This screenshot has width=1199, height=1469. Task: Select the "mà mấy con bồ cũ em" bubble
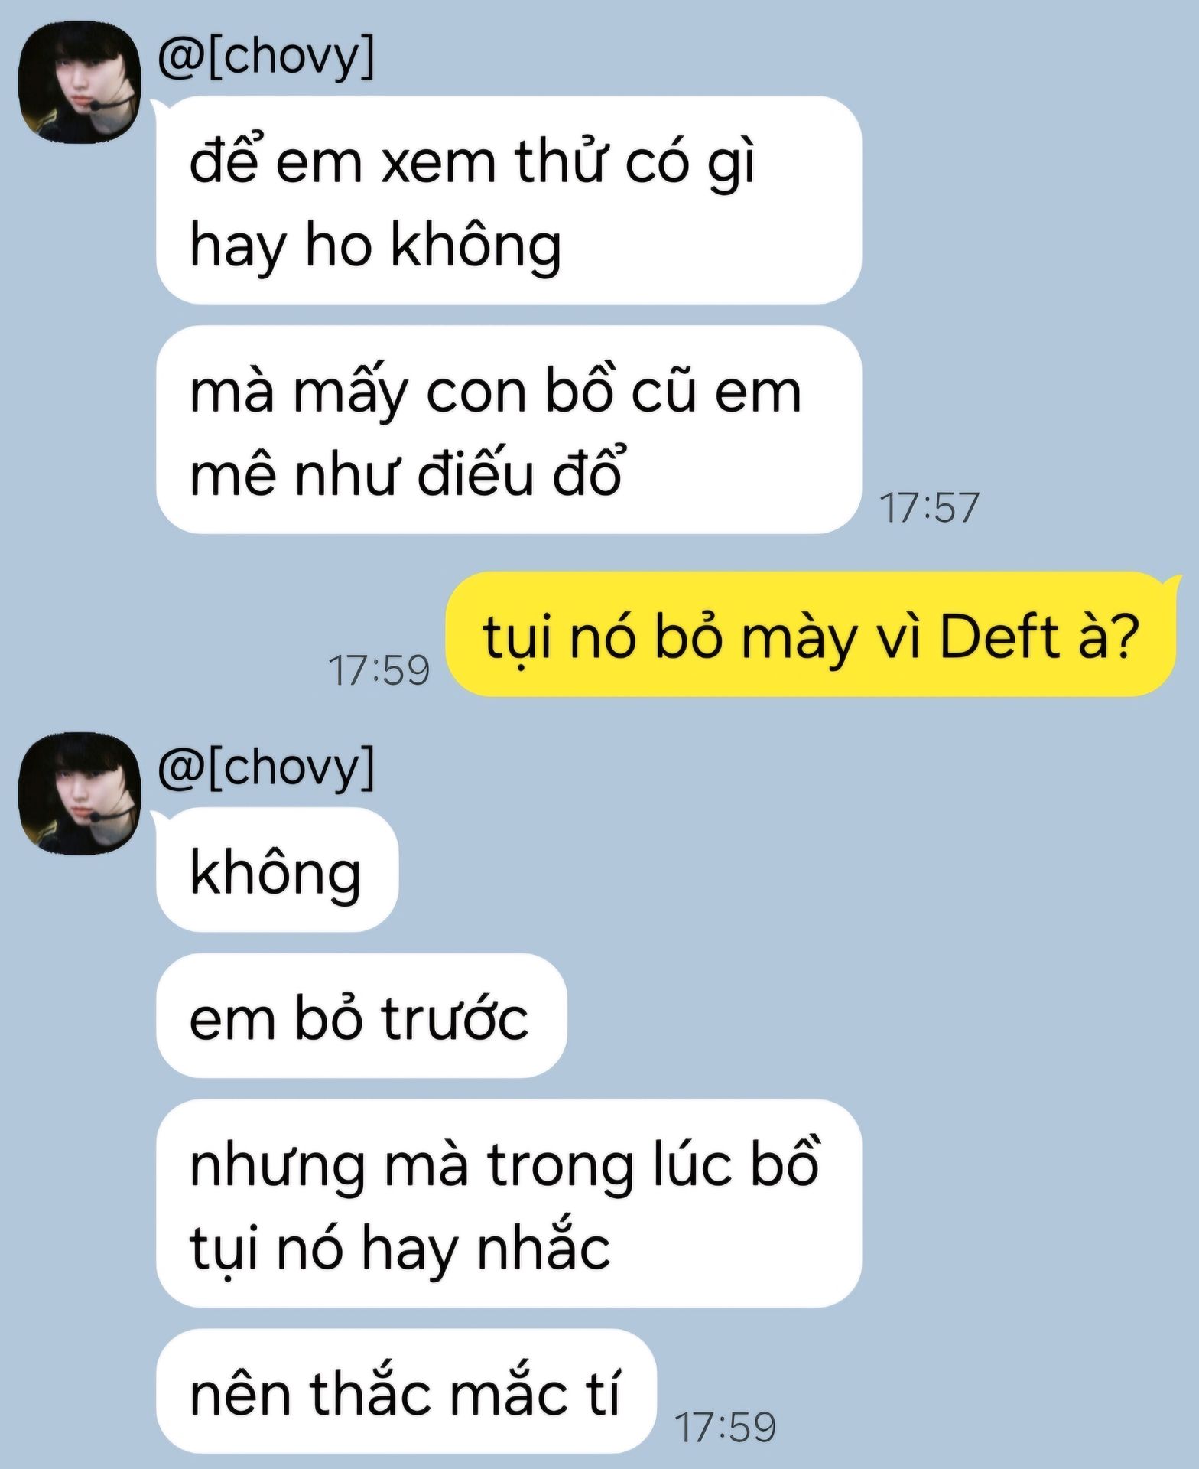click(509, 429)
